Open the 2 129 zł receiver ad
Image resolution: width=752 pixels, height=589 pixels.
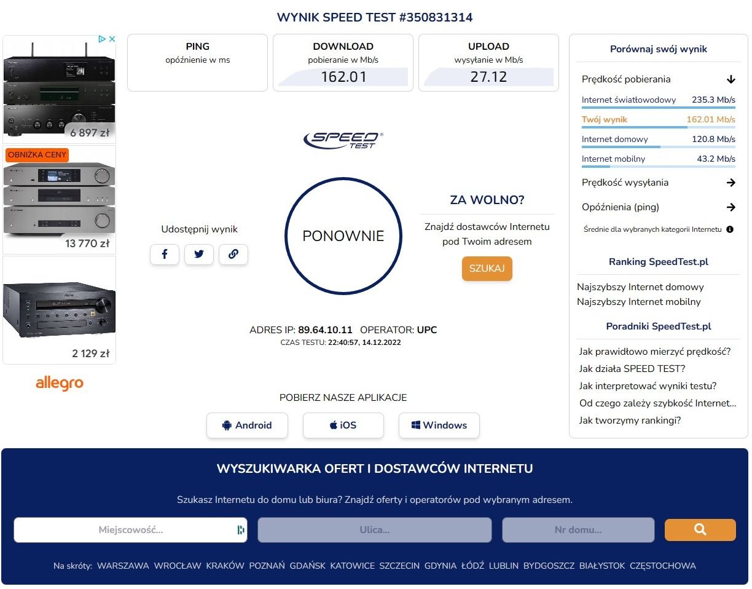click(x=60, y=310)
